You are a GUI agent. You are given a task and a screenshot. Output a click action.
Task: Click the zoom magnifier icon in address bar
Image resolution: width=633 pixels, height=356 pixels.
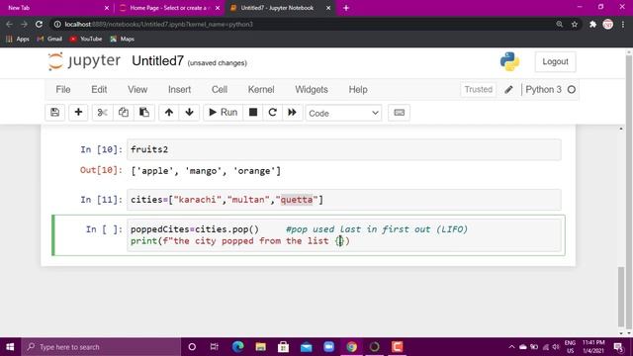coord(559,24)
